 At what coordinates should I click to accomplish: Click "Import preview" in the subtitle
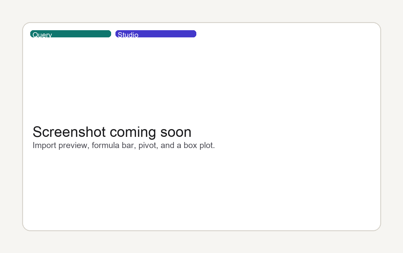60,145
